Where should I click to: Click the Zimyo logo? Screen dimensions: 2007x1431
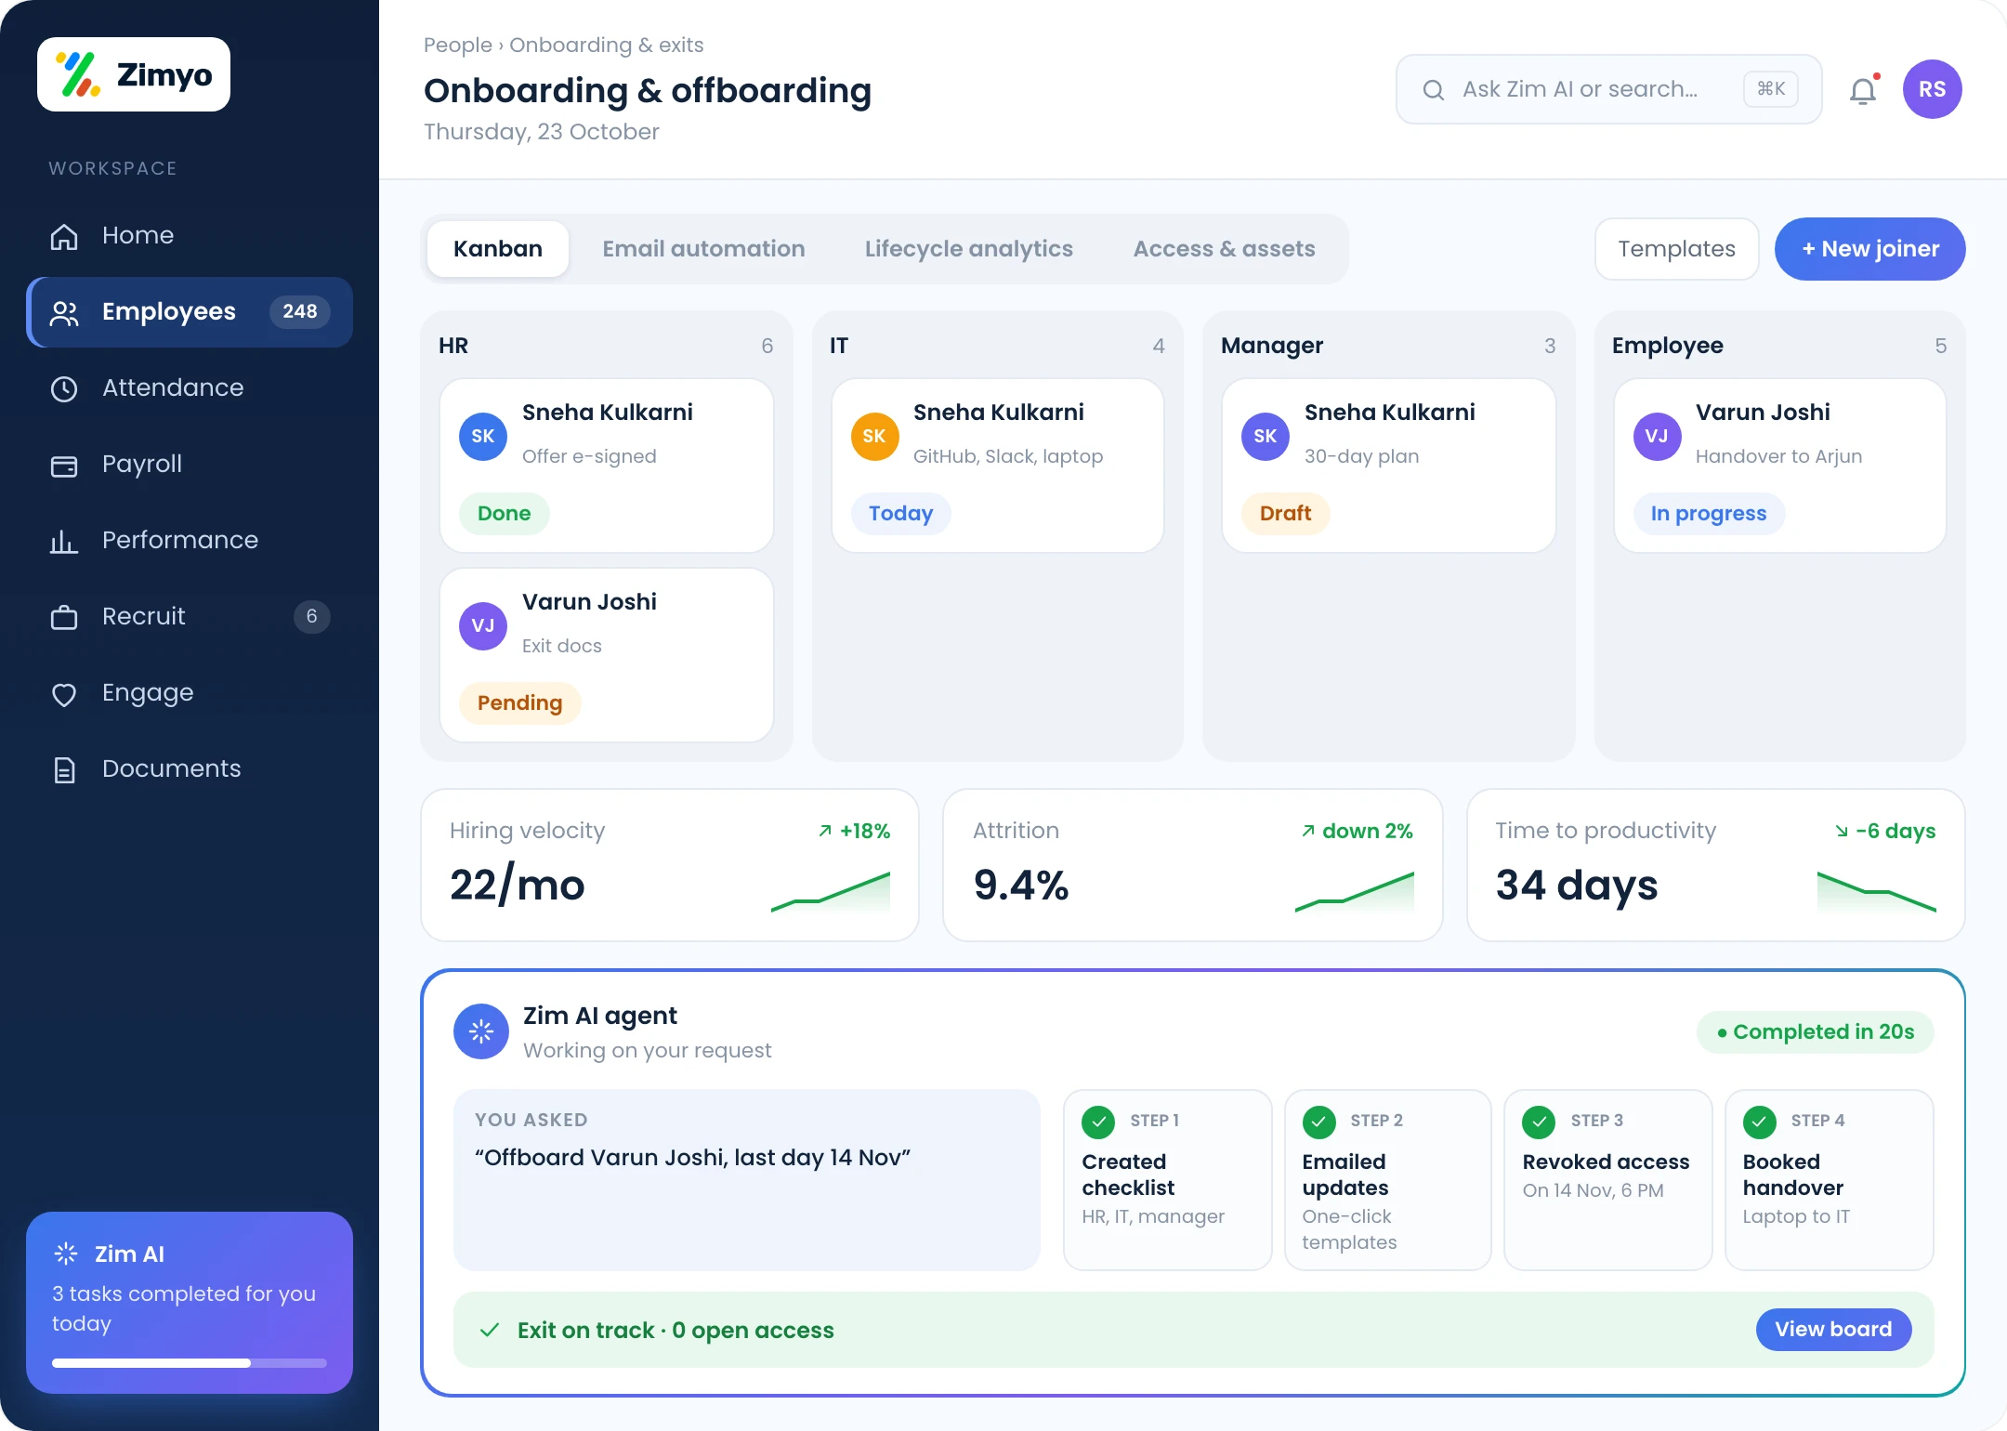coord(134,74)
